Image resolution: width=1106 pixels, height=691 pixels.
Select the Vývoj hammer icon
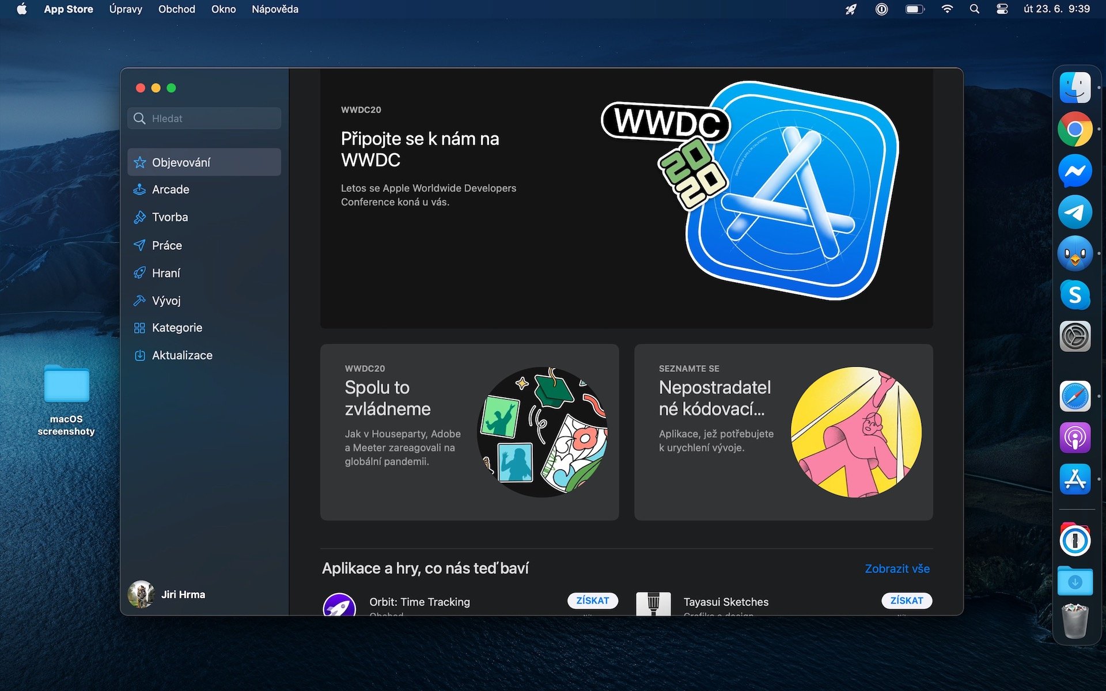point(139,301)
